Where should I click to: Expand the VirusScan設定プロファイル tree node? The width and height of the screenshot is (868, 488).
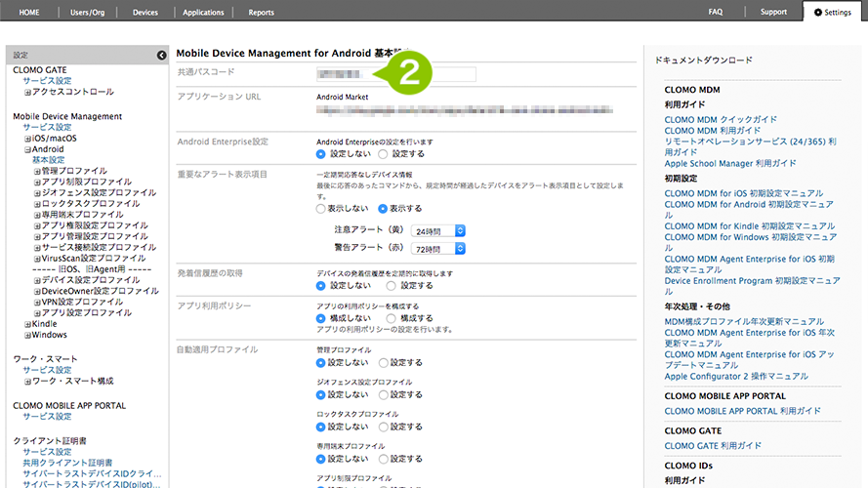[37, 259]
